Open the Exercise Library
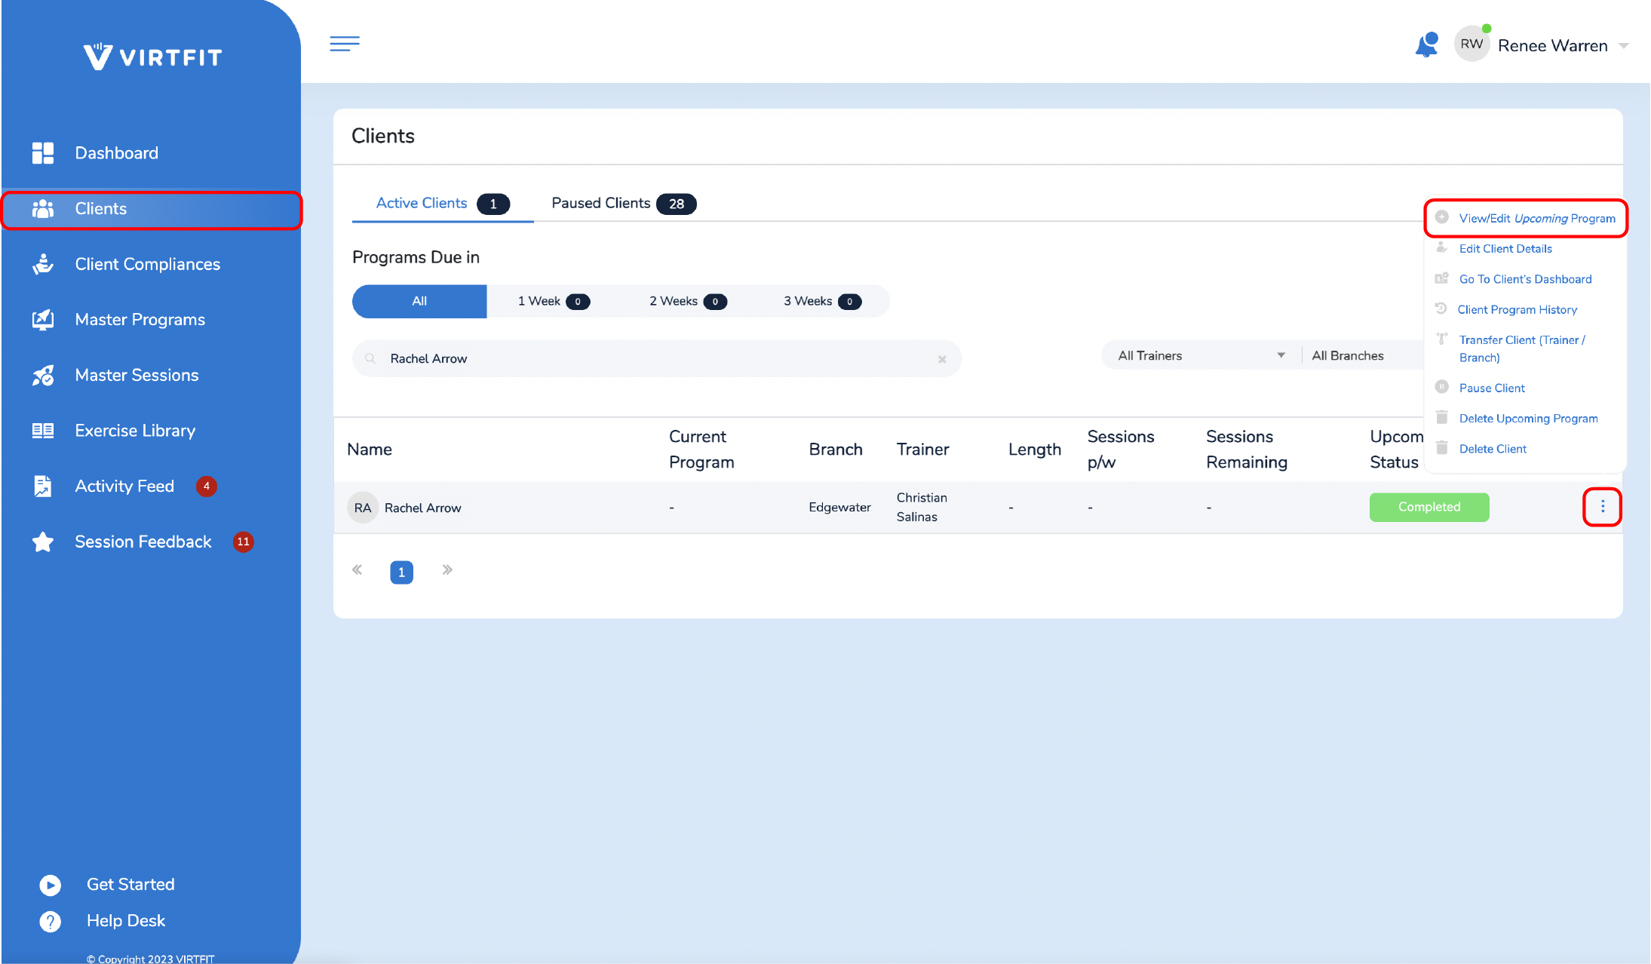Screen dimensions: 1651x964 (x=135, y=431)
